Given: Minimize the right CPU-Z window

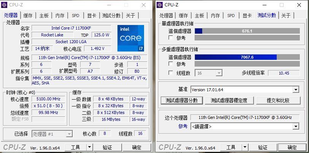Looking at the screenshot, I should (264, 5).
